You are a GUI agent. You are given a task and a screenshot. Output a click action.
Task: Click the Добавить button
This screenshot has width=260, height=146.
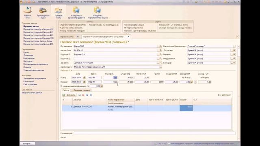point(69,95)
